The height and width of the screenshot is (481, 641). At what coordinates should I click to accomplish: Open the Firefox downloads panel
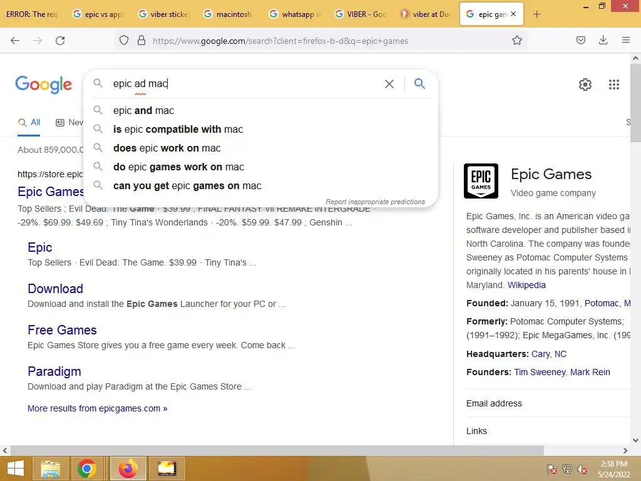tap(603, 40)
